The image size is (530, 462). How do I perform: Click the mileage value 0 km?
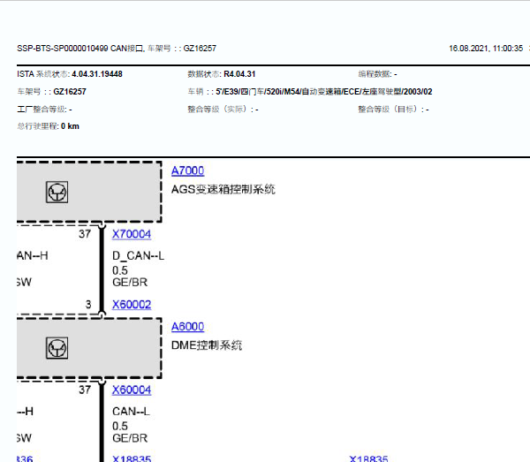tap(70, 126)
